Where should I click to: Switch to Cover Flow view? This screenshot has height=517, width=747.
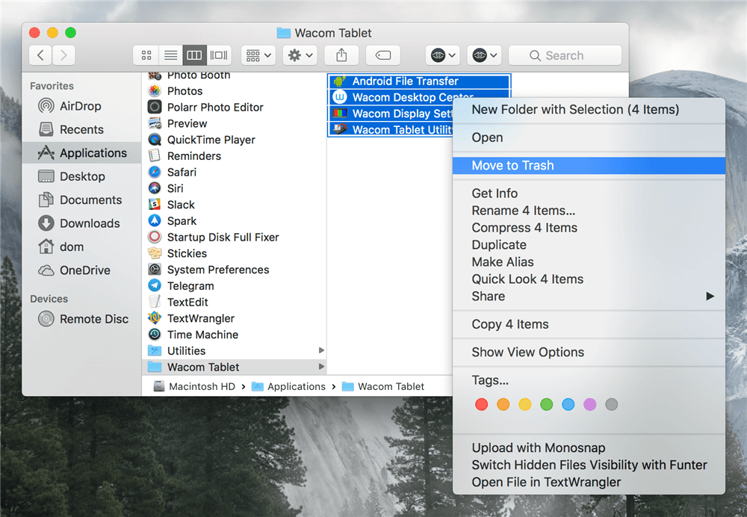[x=219, y=55]
